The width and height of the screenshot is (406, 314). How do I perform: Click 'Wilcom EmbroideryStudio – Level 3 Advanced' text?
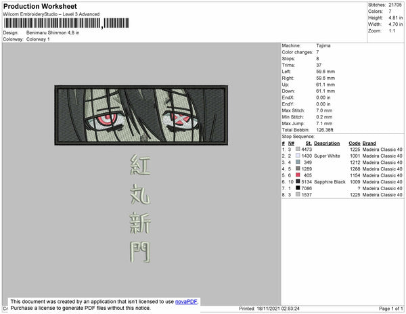(x=51, y=14)
